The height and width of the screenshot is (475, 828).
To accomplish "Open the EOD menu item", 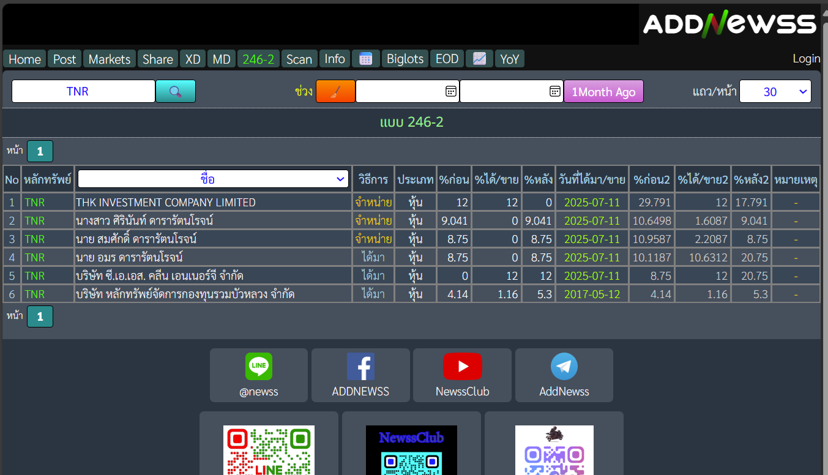I will pos(447,59).
